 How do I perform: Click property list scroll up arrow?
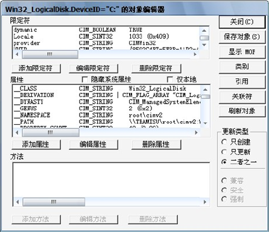(205, 90)
